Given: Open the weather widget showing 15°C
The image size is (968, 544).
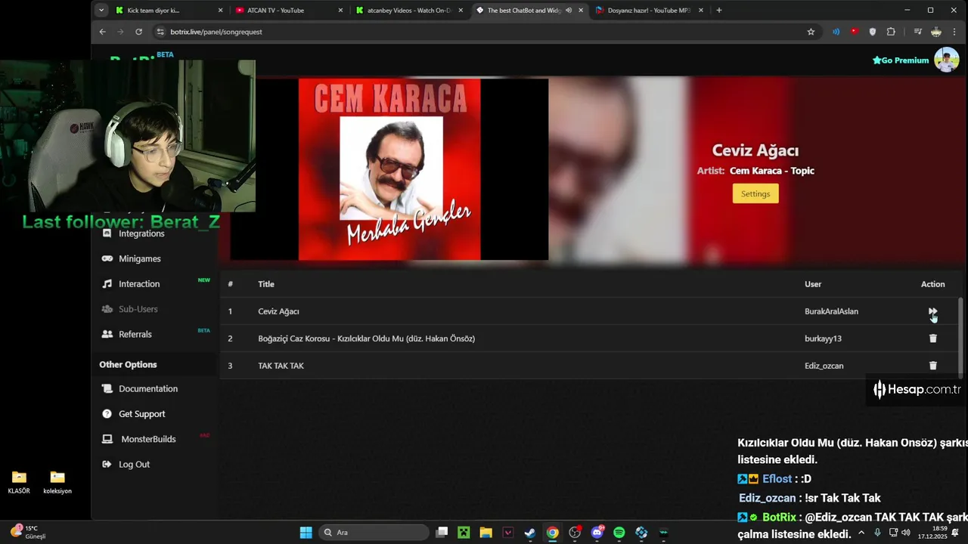Looking at the screenshot, I should coord(29,532).
